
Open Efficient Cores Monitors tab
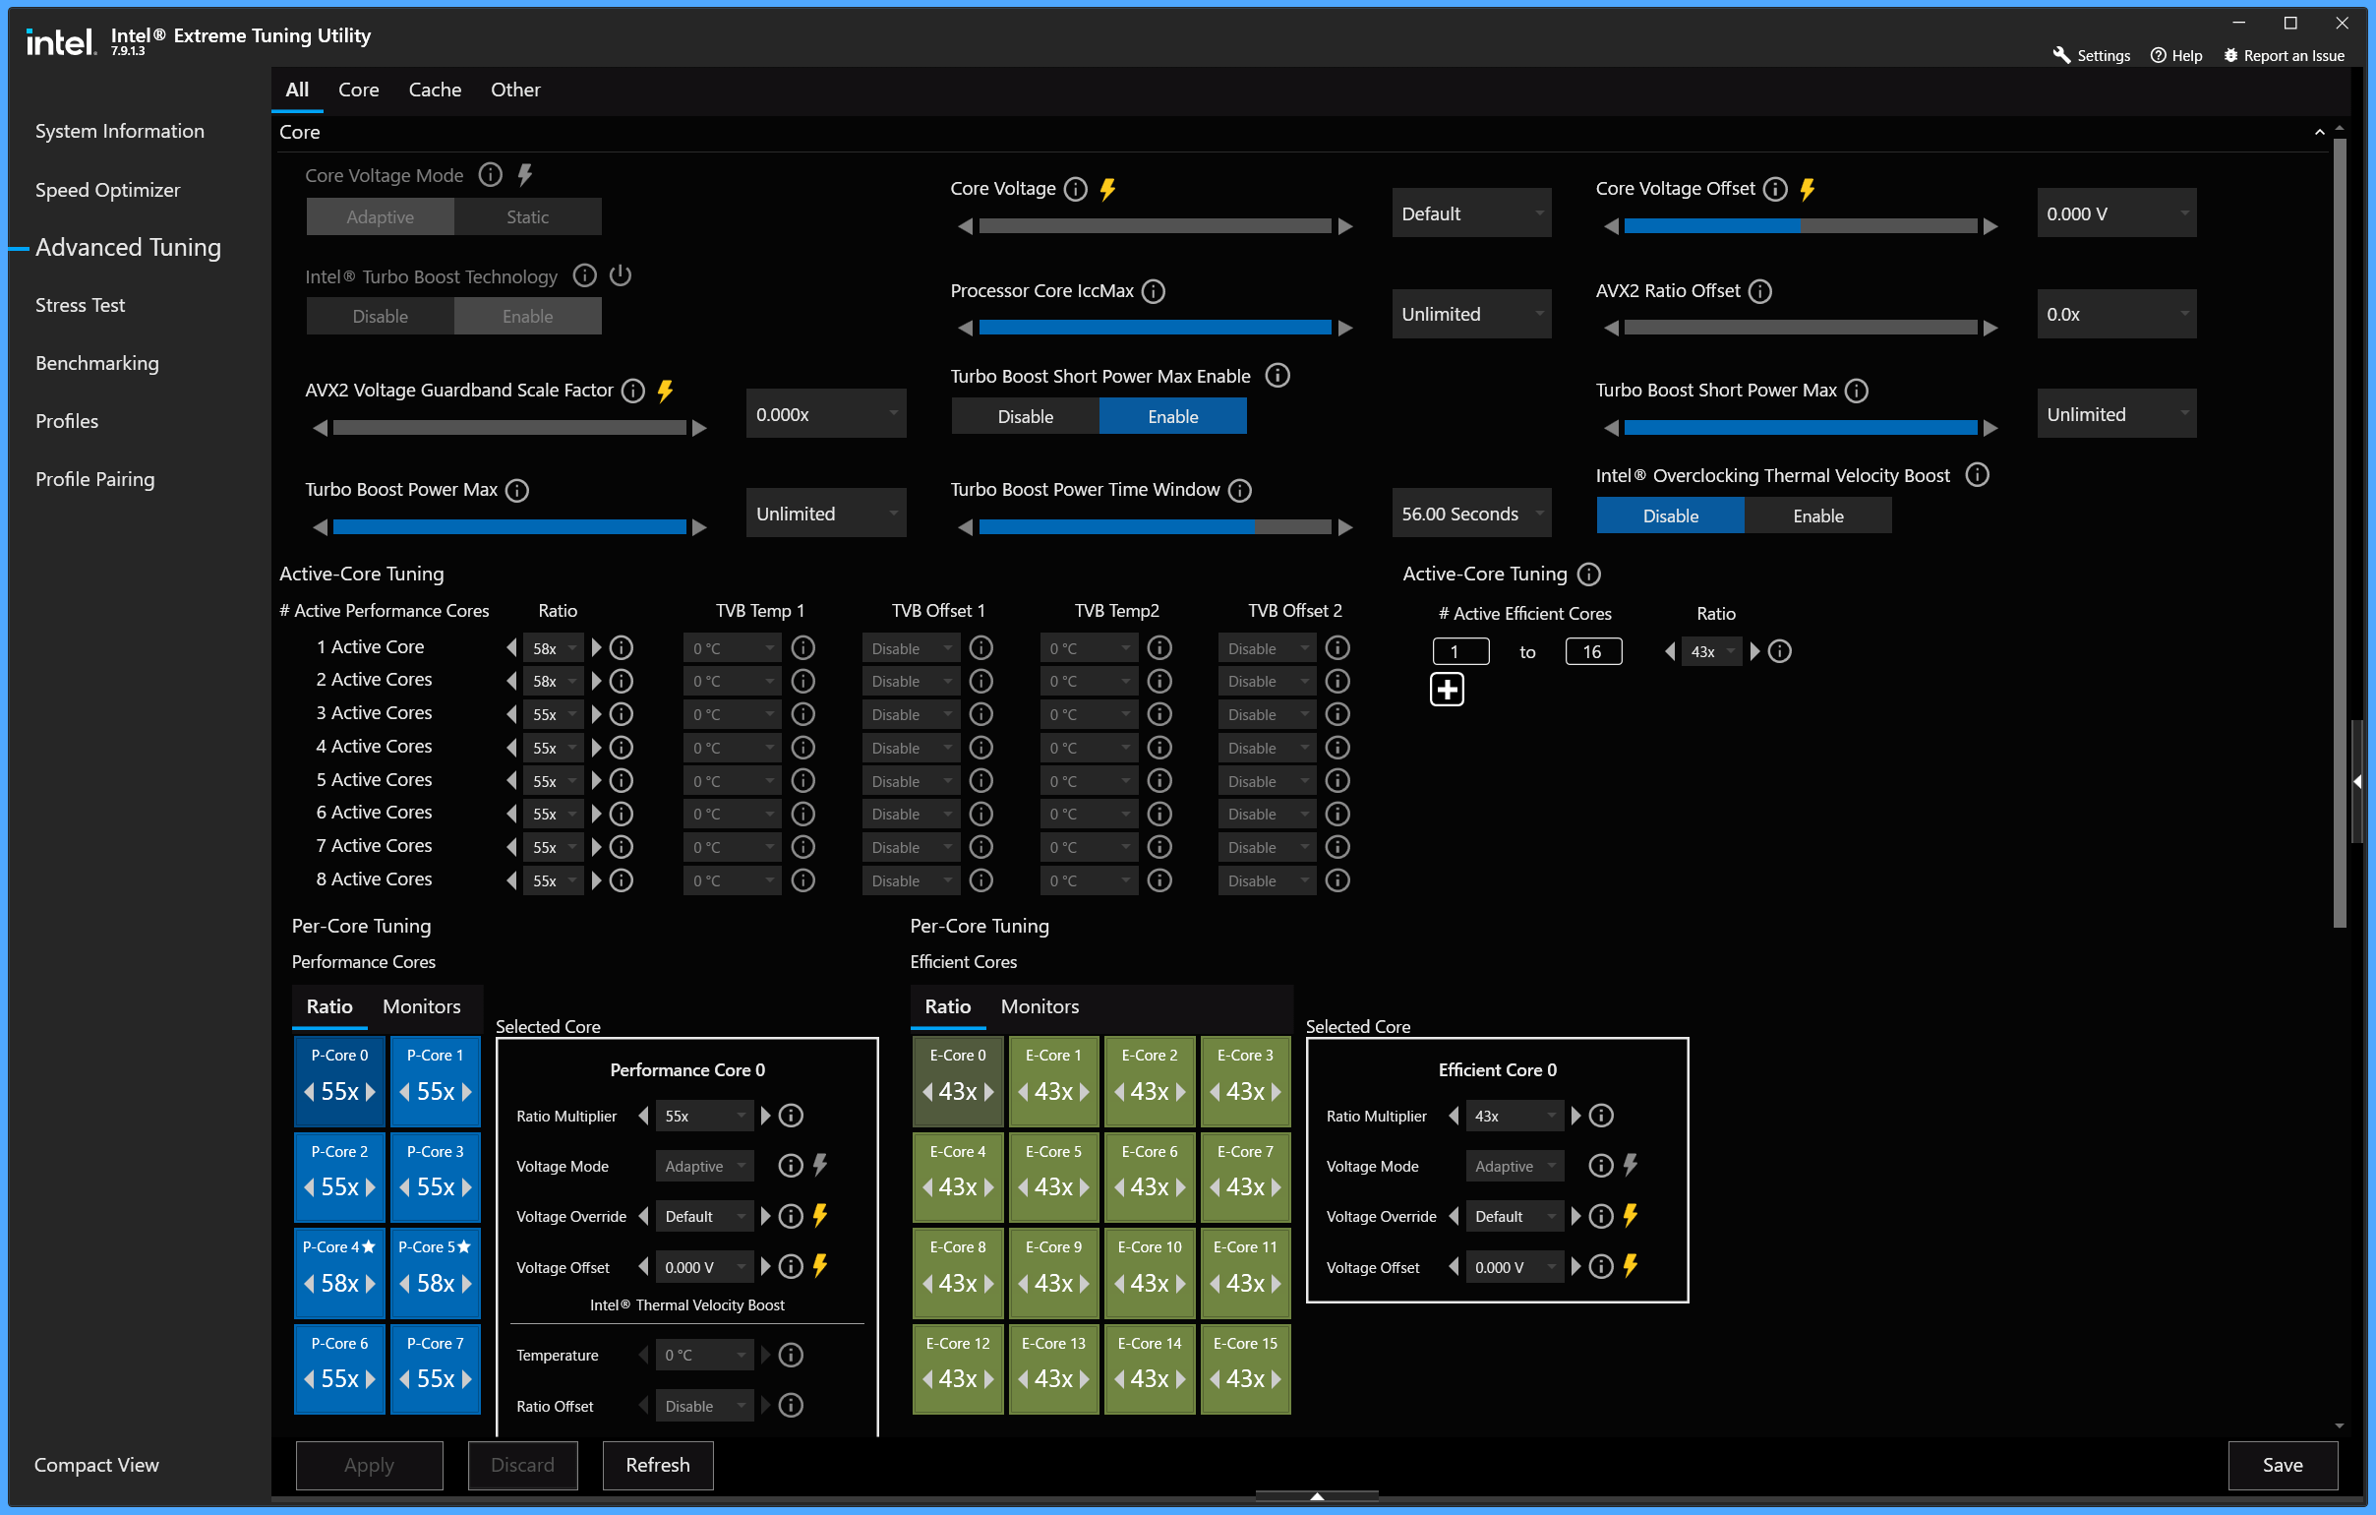[1039, 1005]
